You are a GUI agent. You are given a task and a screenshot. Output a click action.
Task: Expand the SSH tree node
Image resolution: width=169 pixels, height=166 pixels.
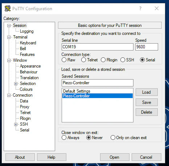[16, 124]
